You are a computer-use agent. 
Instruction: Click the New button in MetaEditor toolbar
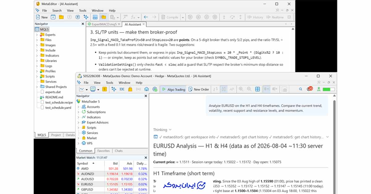(x=42, y=17)
